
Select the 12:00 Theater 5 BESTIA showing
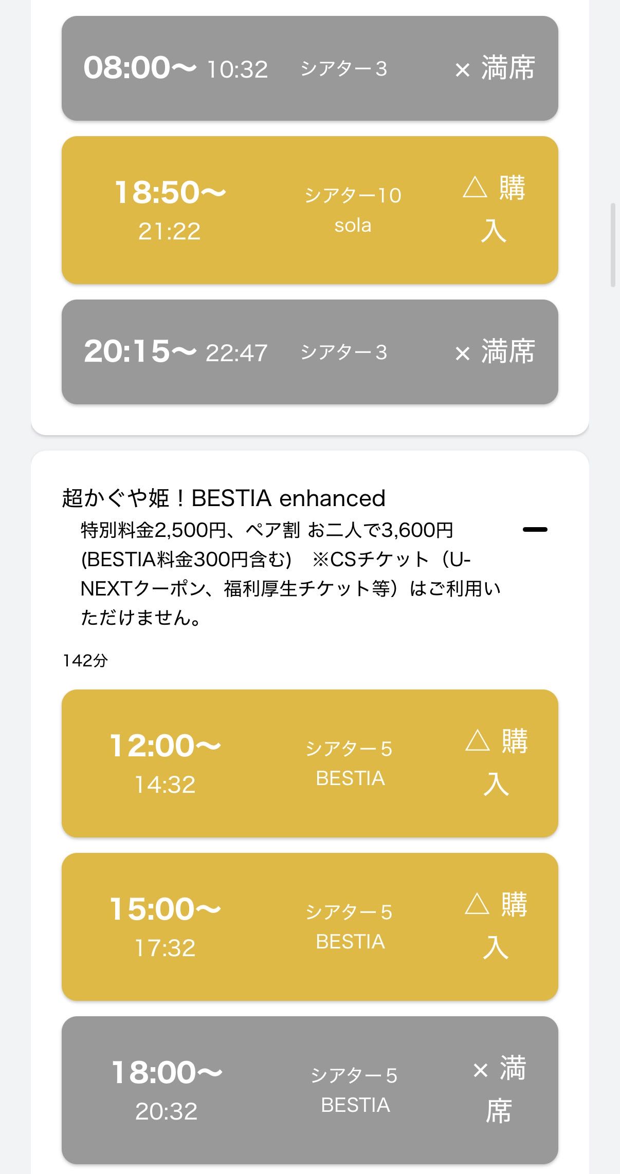309,763
